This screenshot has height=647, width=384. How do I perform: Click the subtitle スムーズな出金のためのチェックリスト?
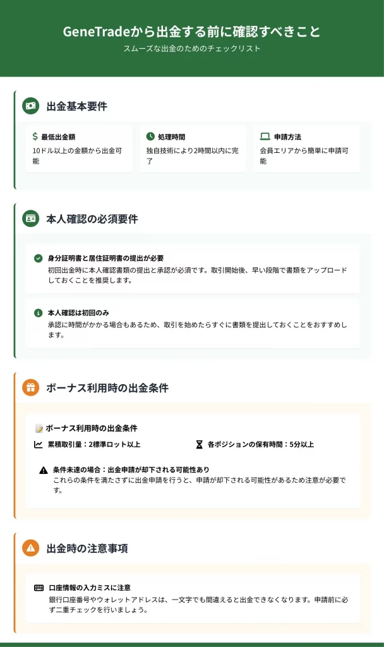coord(191,49)
